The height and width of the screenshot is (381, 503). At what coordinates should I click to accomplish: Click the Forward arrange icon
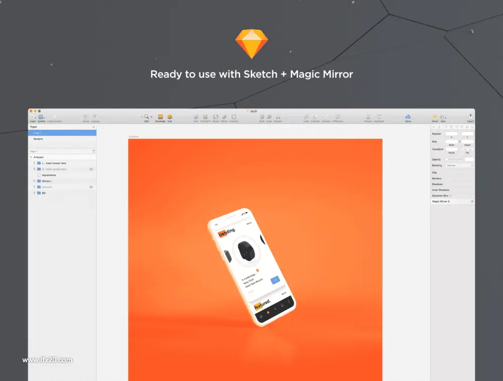coord(368,117)
